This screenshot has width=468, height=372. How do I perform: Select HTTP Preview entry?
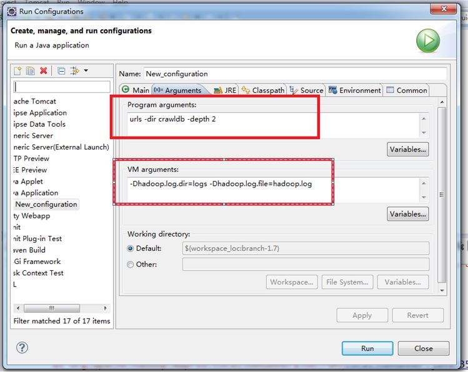pyautogui.click(x=31, y=159)
